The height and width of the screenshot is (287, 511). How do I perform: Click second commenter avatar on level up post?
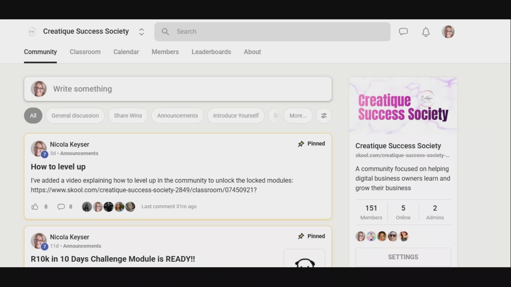[98, 207]
